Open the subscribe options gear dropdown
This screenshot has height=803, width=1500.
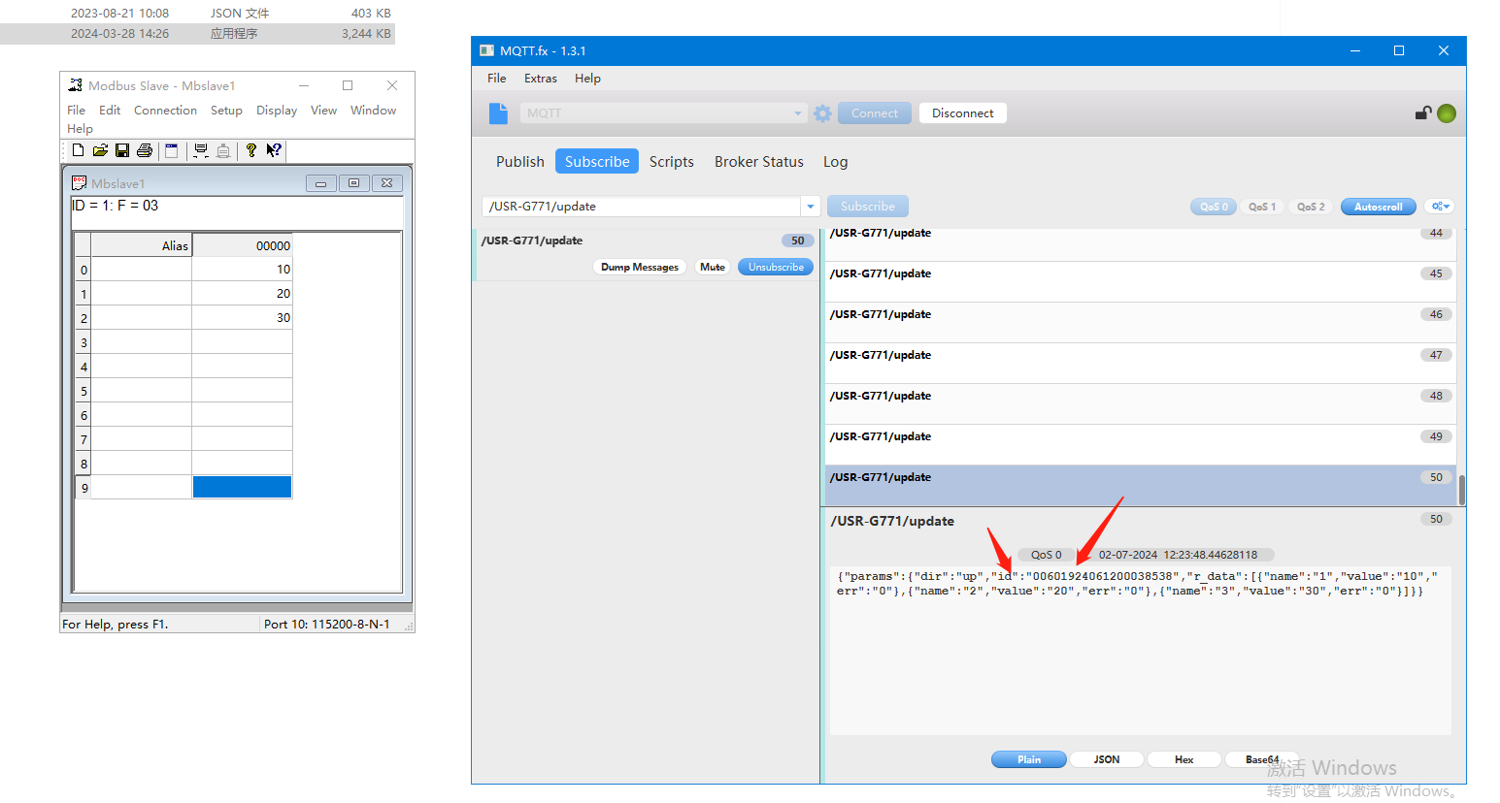[1439, 207]
